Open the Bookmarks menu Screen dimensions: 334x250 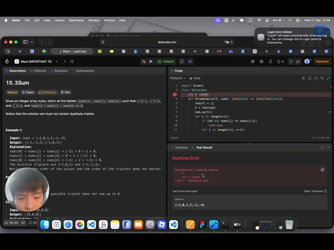(x=77, y=20)
